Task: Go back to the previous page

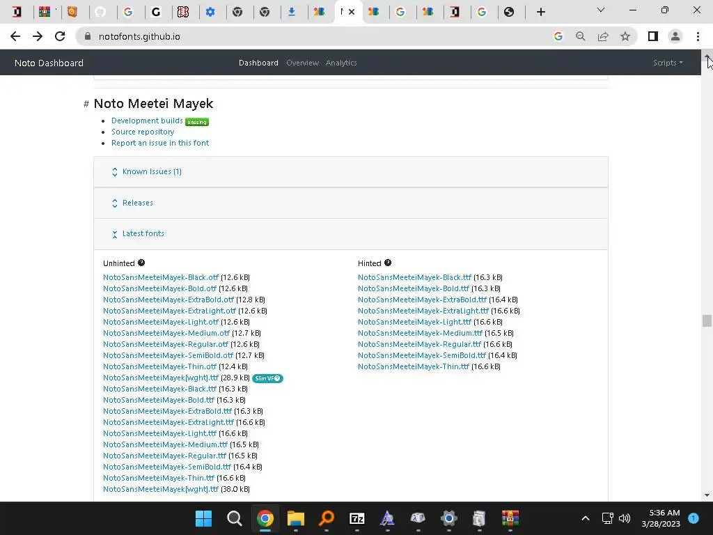Action: 15,36
